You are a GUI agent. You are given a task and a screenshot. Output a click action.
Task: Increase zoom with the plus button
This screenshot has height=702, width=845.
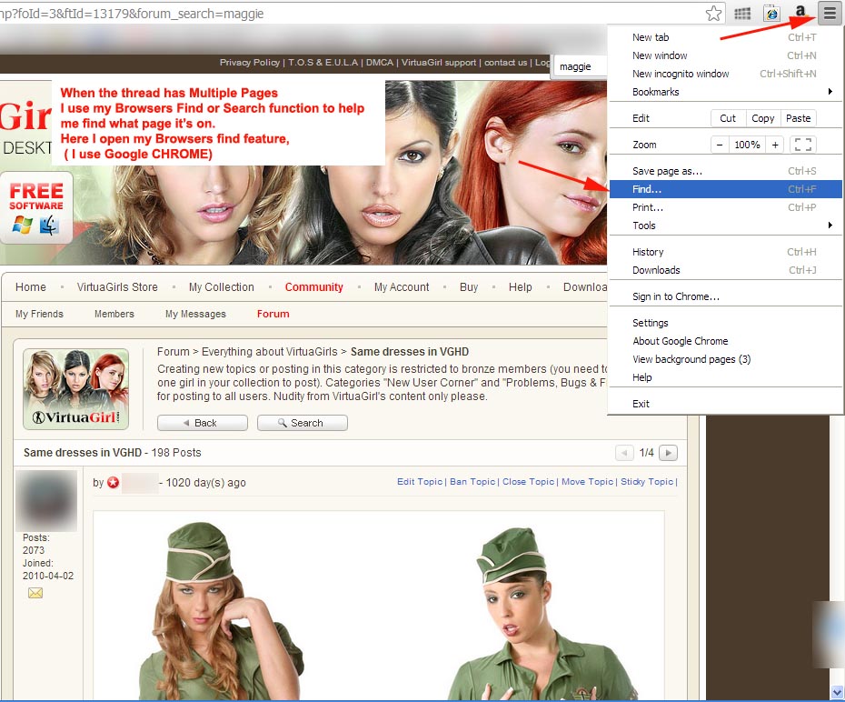point(775,145)
